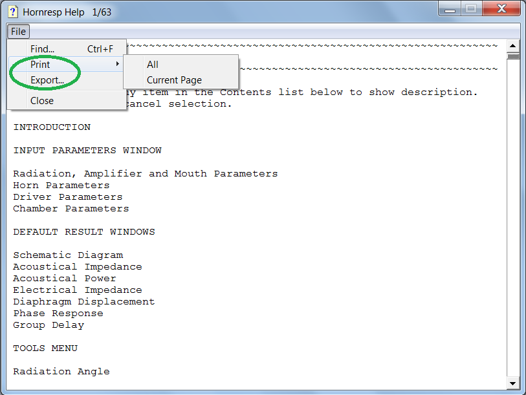Select Group Delay entry

pos(49,325)
